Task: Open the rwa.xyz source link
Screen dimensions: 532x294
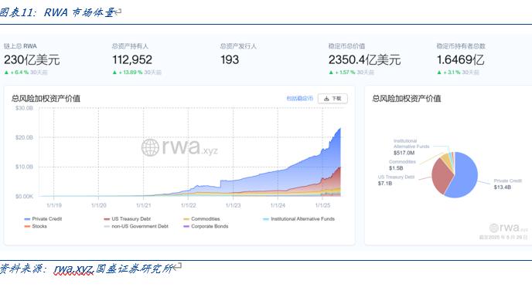Action: [73, 269]
